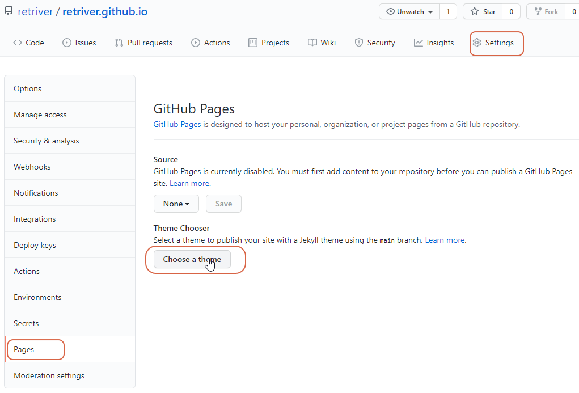Open the None source branch dropdown
The height and width of the screenshot is (393, 579).
176,204
